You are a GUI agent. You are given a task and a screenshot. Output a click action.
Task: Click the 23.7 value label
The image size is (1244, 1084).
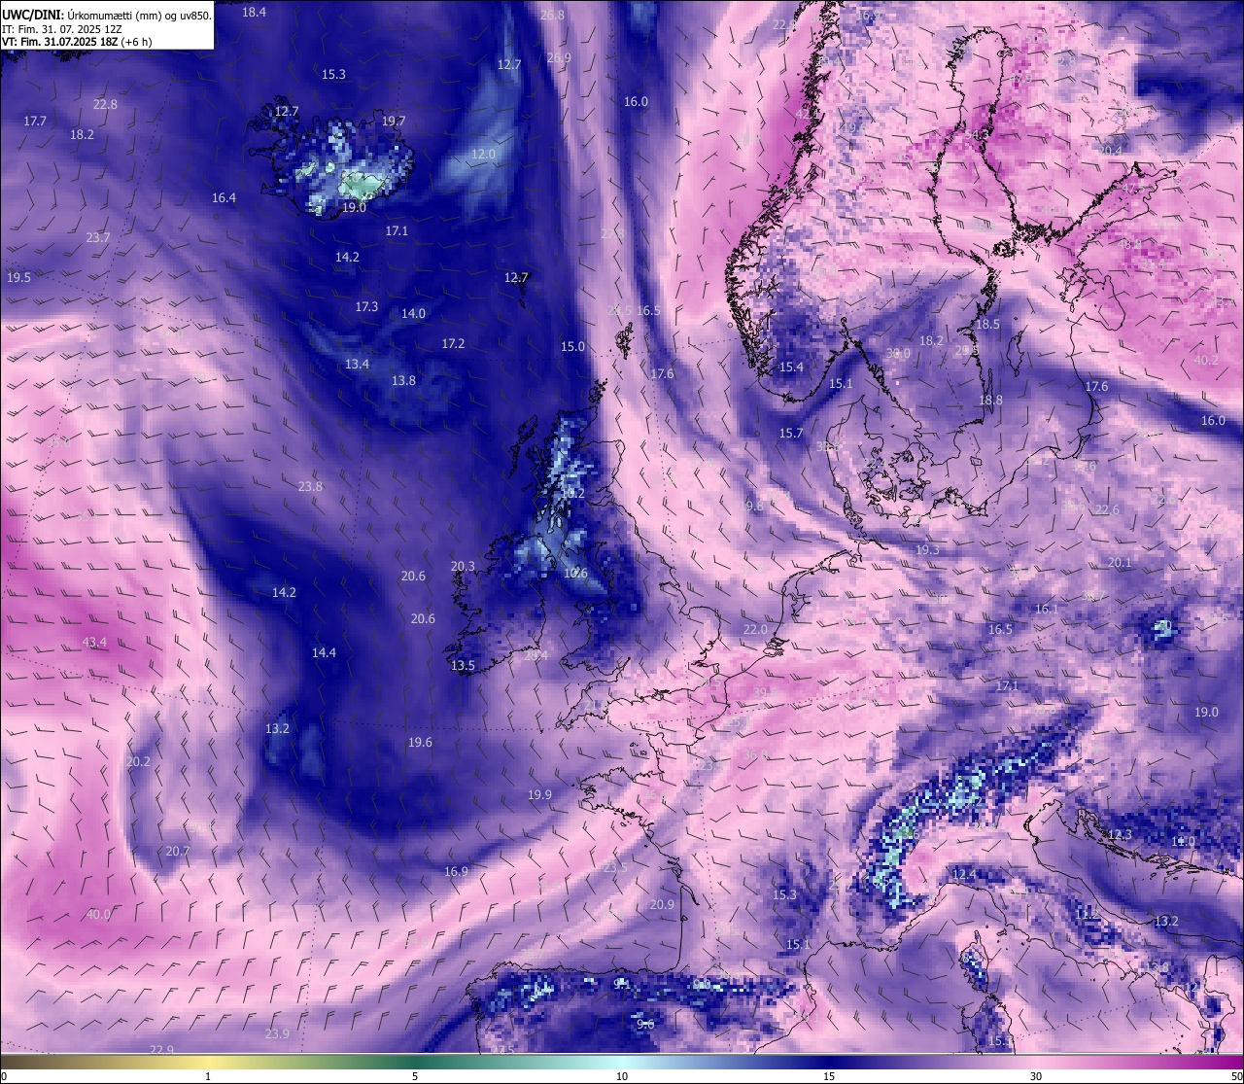point(97,237)
